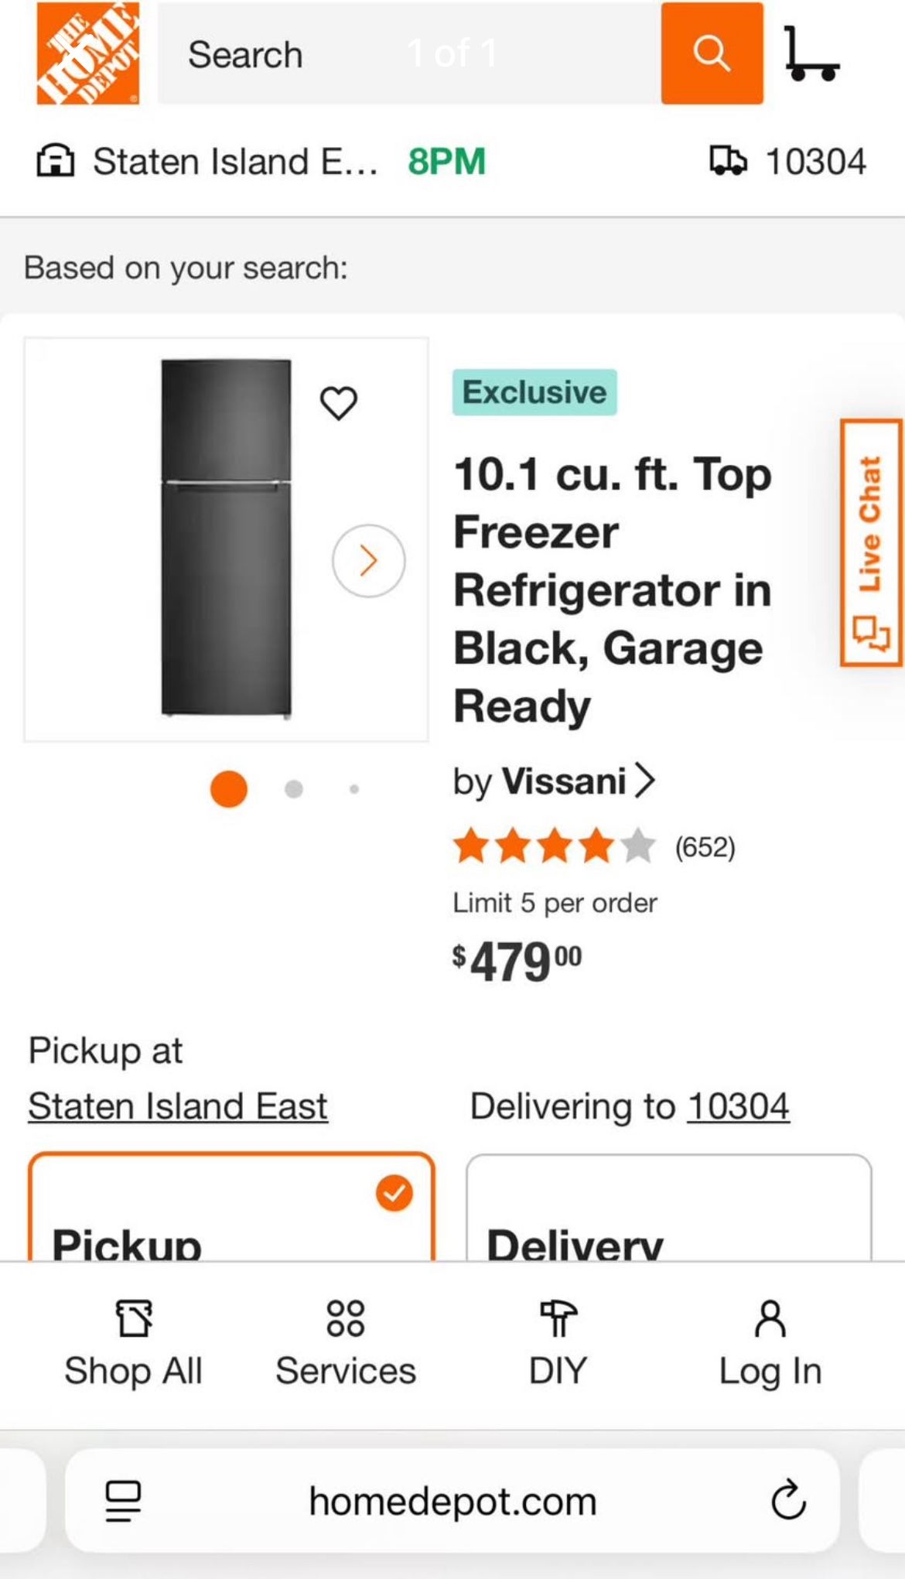
Task: Select the first carousel dot indicator
Action: (228, 788)
